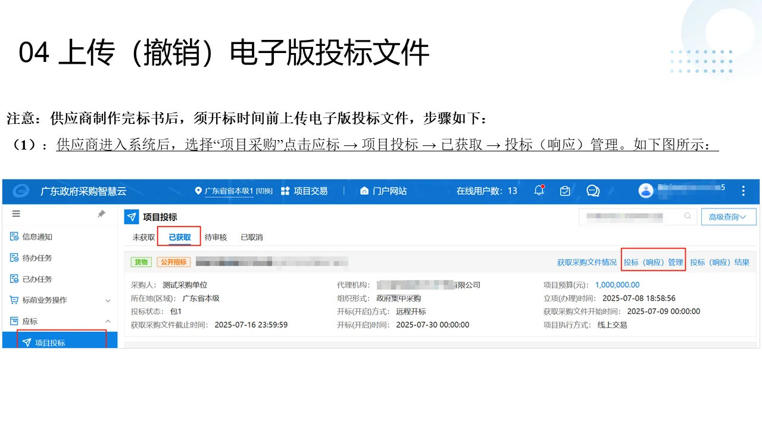Click the red-dot notification badge bell
The width and height of the screenshot is (762, 429).
pos(539,191)
